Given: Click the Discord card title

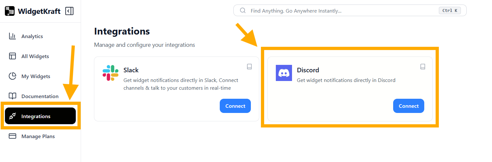Looking at the screenshot, I should pos(308,70).
